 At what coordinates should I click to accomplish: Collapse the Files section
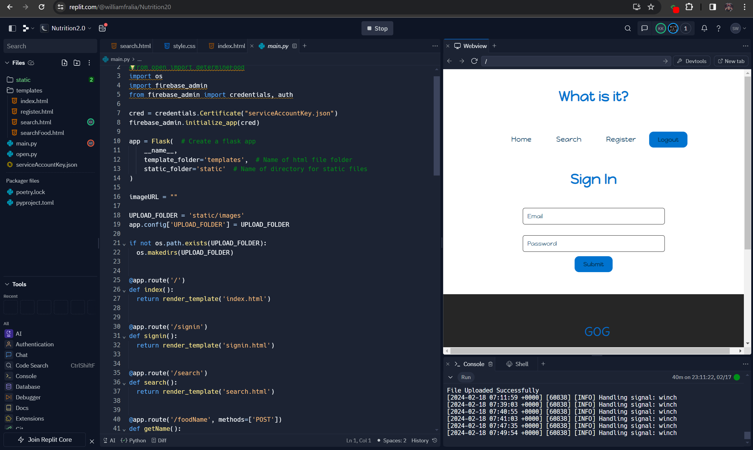7,63
